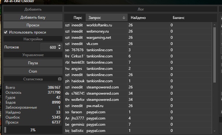The image size is (222, 135).
Task: Click the Добавить базу button
Action: point(33,17)
